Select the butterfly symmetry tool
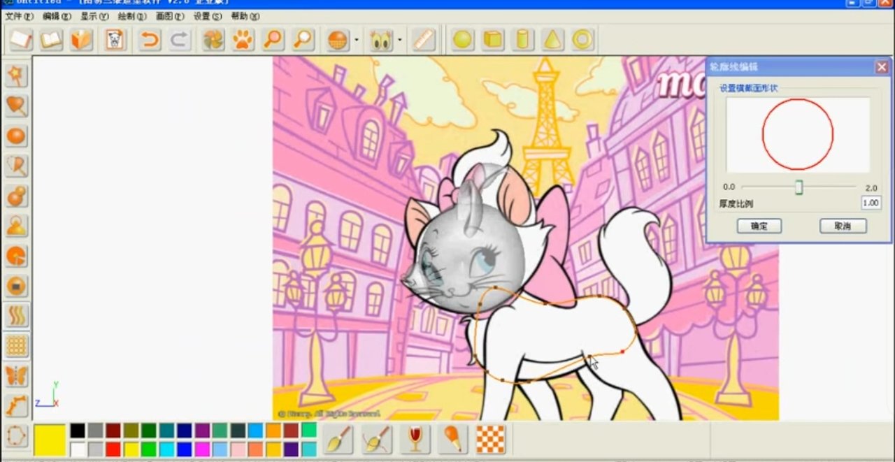Image resolution: width=895 pixels, height=462 pixels. coord(16,376)
